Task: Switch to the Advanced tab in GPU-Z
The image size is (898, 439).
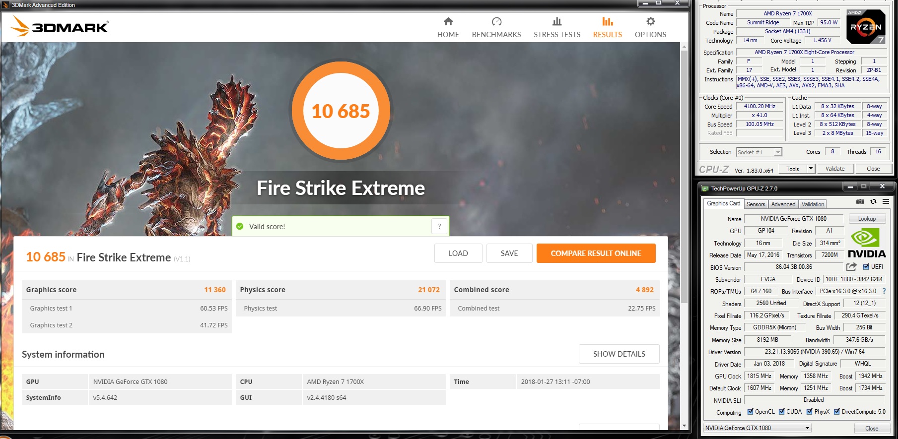Action: point(783,204)
